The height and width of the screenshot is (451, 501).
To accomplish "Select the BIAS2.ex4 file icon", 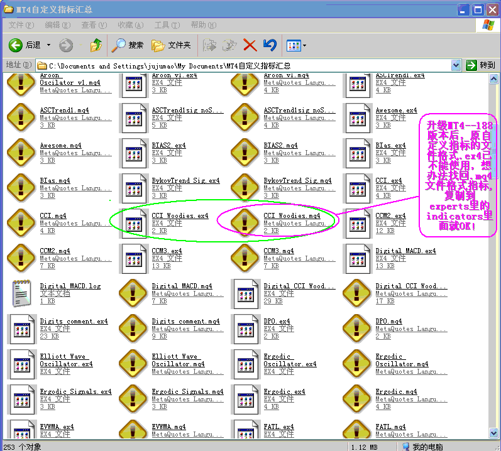I will click(x=133, y=153).
